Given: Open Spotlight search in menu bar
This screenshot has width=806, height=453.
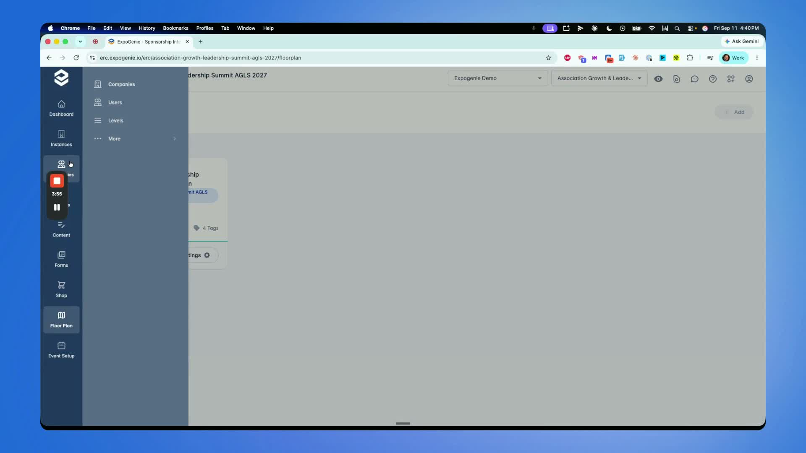Looking at the screenshot, I should [677, 28].
